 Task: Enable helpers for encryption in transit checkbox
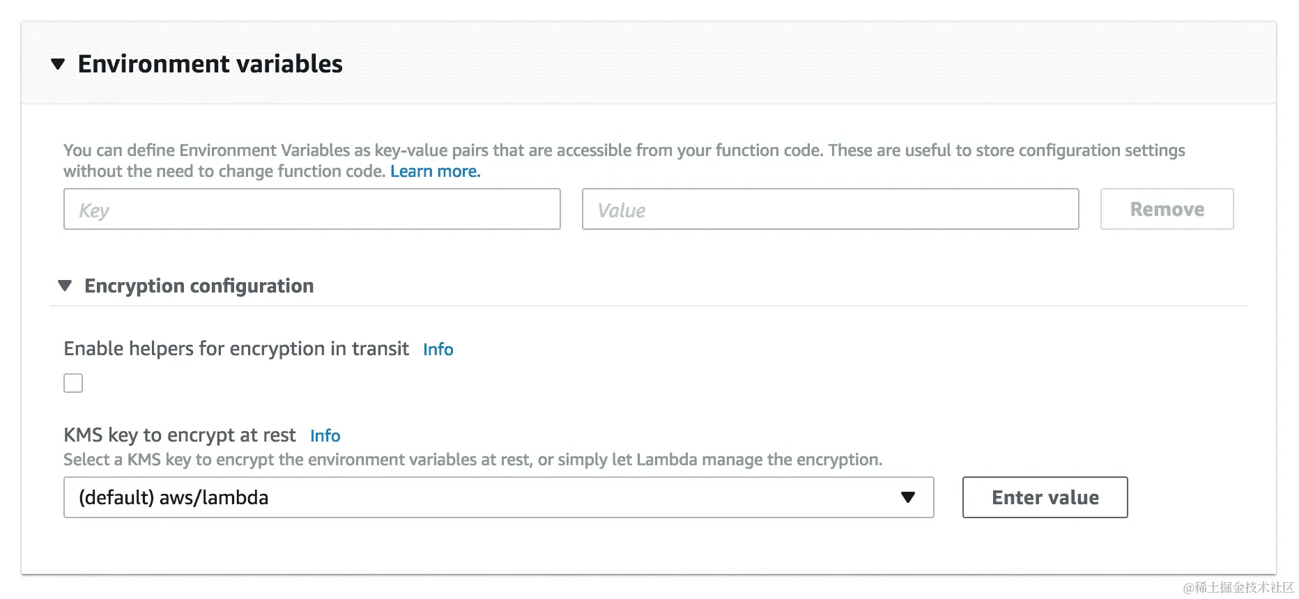coord(73,383)
